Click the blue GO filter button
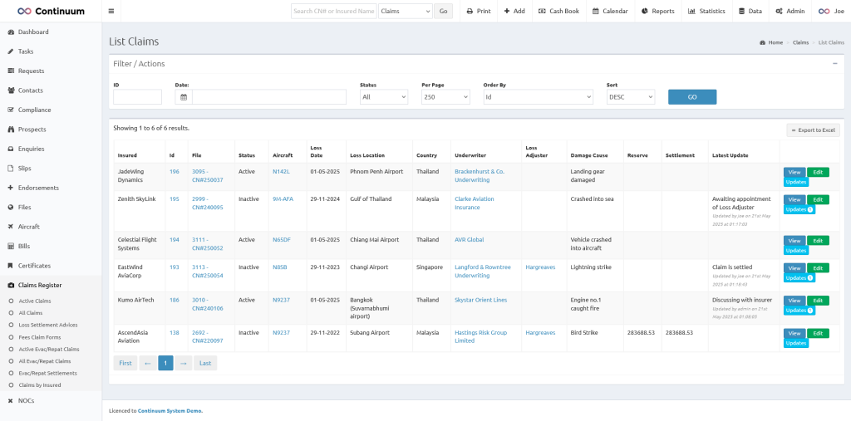 click(x=692, y=97)
